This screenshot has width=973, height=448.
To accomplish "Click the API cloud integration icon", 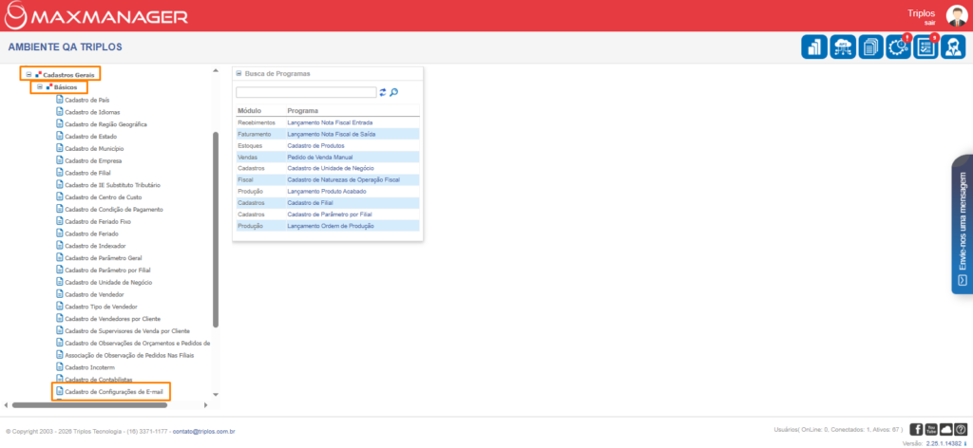I will 842,47.
